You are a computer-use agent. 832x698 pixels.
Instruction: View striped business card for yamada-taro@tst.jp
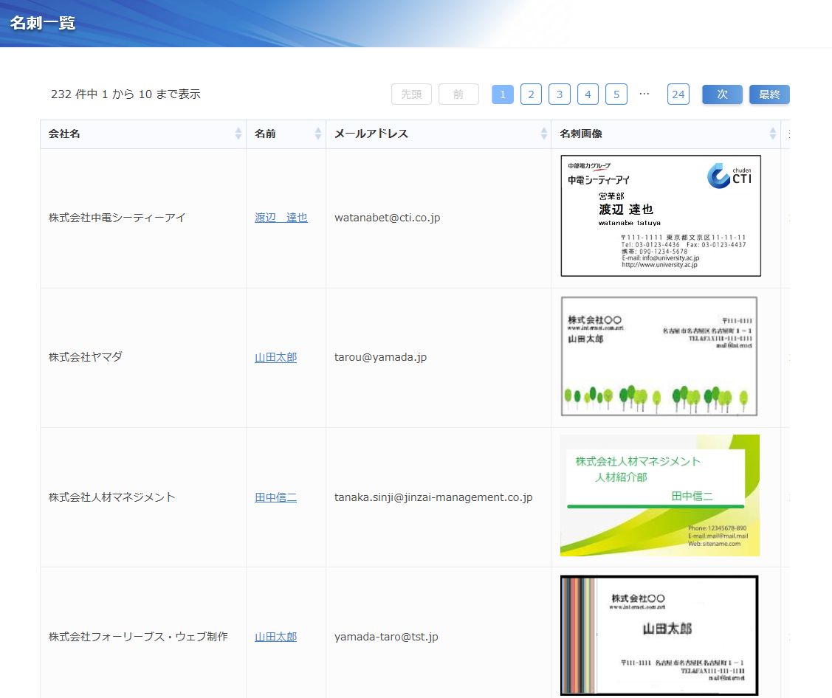[659, 635]
